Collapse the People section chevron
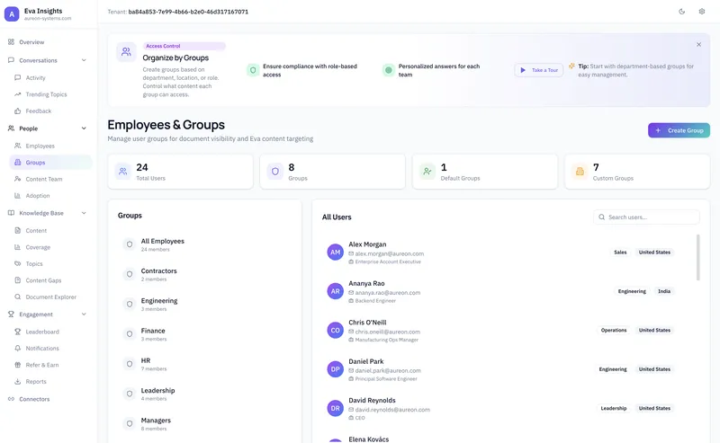 84,128
